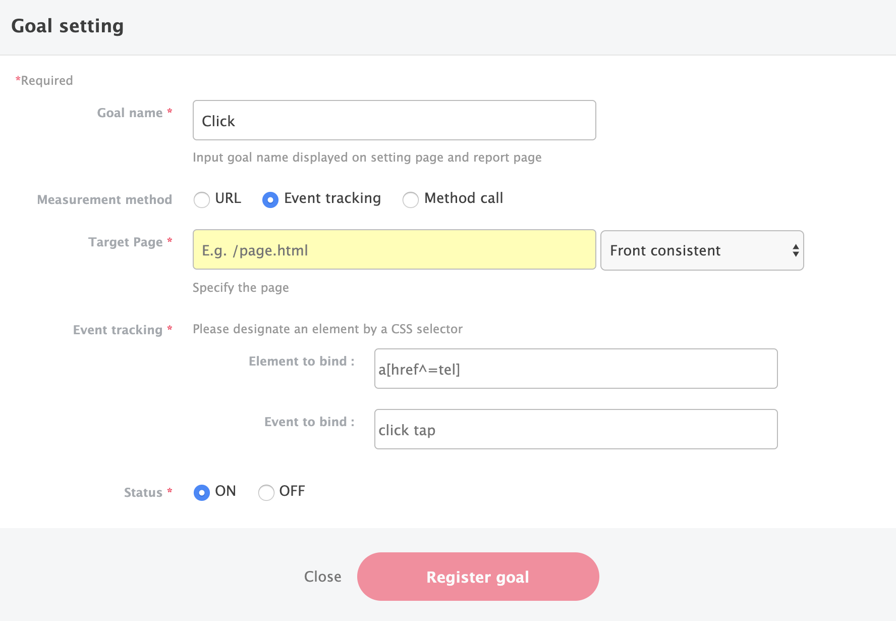Click the Event tracking option label
Screen dimensions: 896x621
click(x=332, y=198)
